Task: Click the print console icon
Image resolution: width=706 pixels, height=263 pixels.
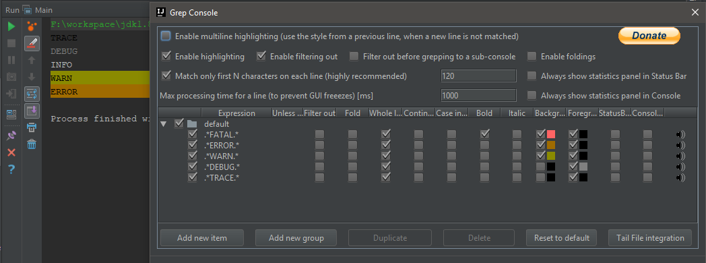Action: [x=32, y=127]
